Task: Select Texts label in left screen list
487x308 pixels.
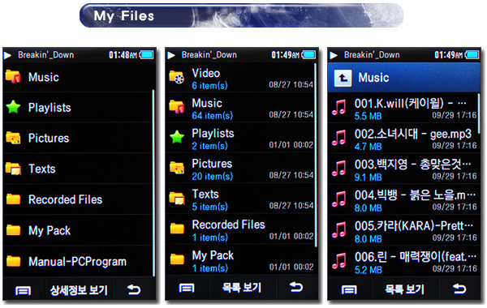Action: tap(42, 169)
